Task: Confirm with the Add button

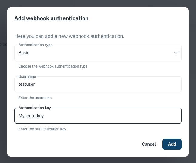Action: click(172, 144)
